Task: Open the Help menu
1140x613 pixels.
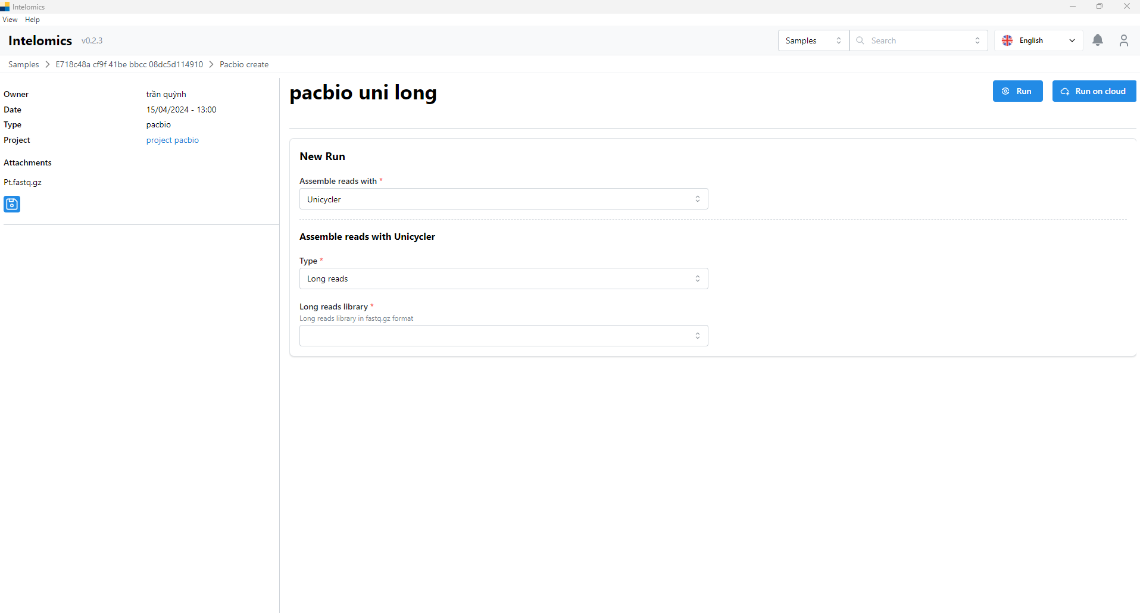Action: [x=33, y=20]
